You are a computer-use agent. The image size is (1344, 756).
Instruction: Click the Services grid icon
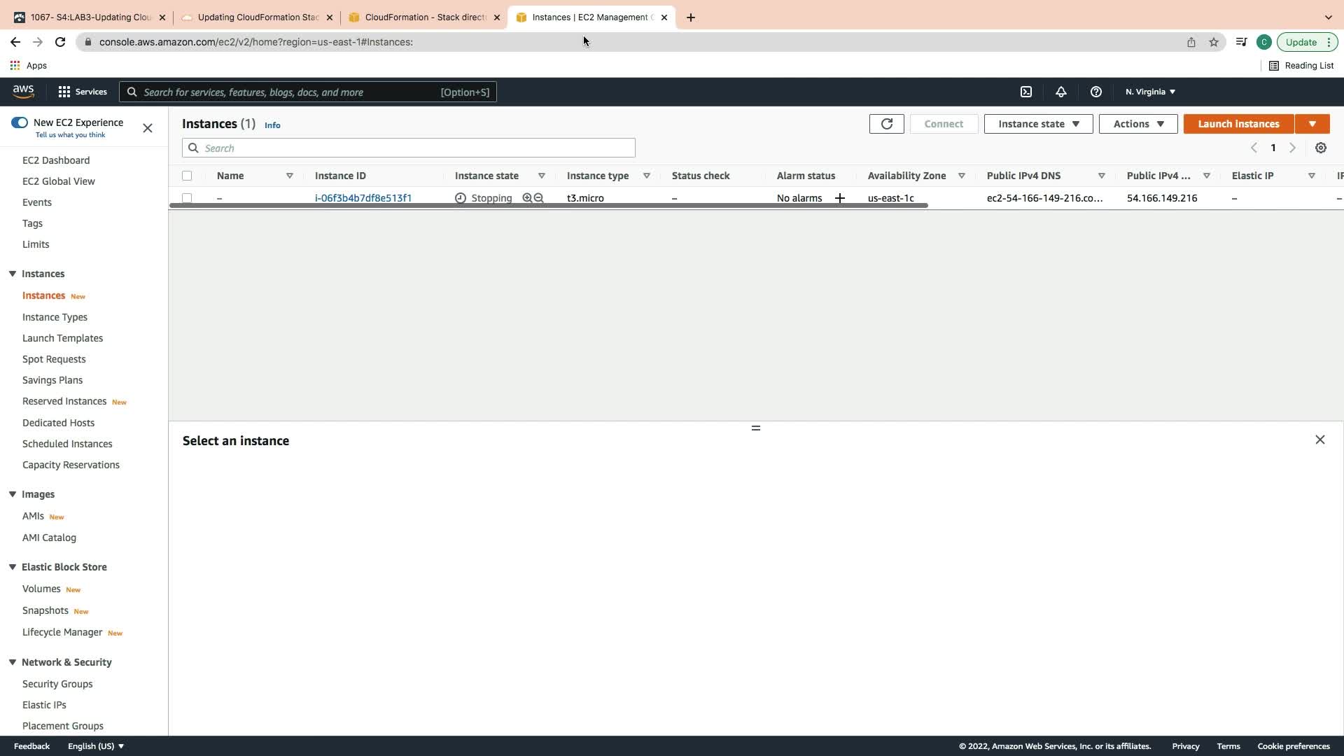[64, 92]
